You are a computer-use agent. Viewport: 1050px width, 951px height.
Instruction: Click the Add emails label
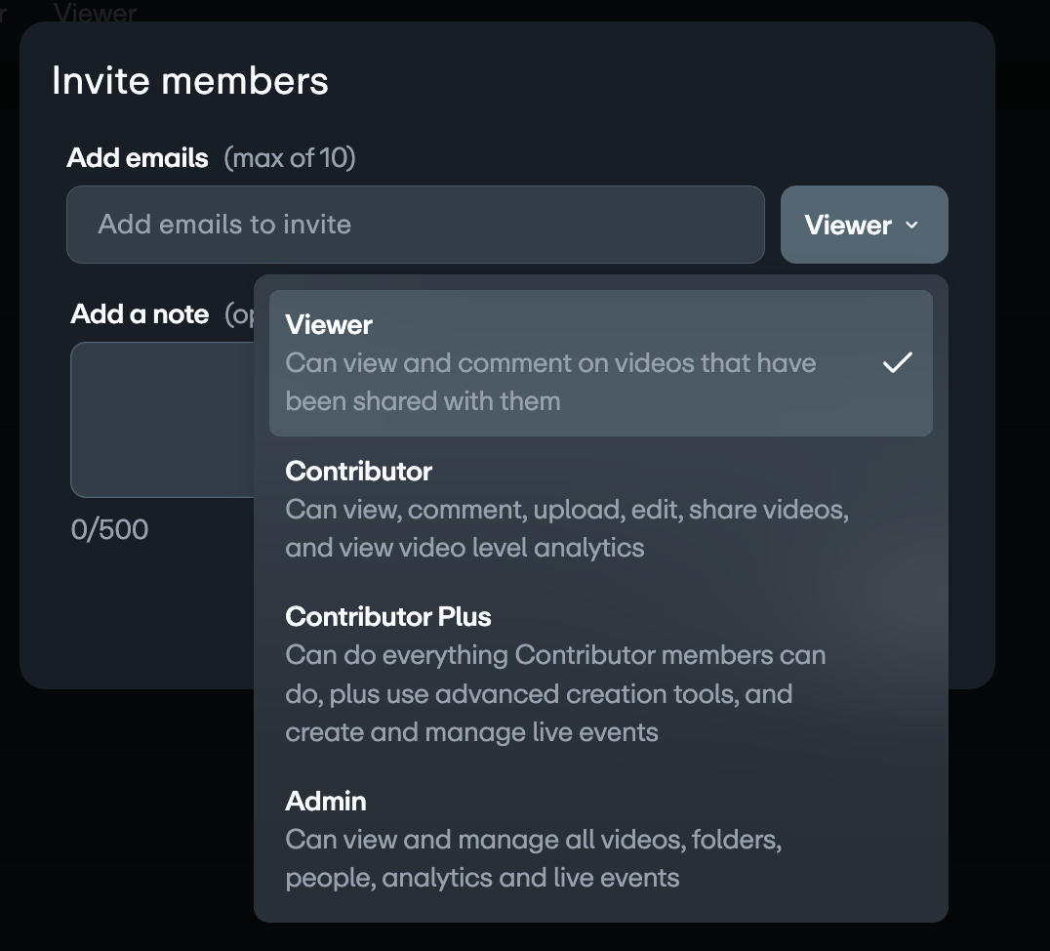[x=138, y=158]
